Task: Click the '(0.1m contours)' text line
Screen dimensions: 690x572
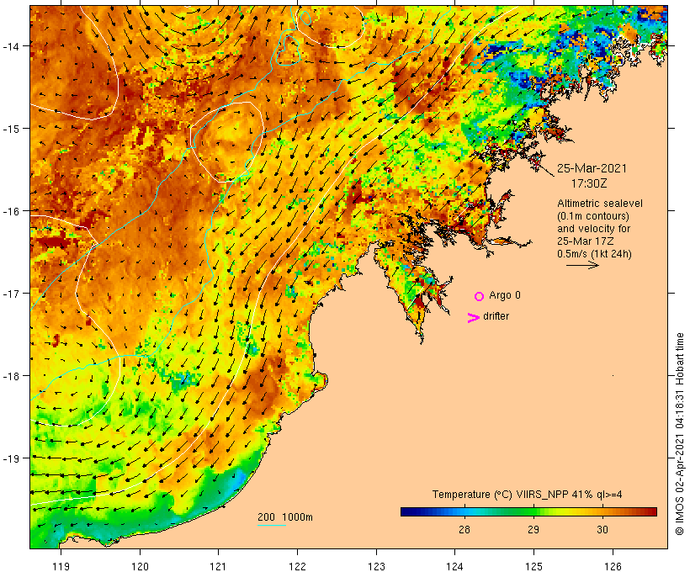Action: (593, 216)
